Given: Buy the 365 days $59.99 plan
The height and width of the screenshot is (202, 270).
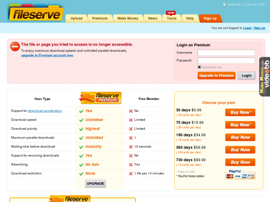Looking at the screenshot, I should pos(240,150).
